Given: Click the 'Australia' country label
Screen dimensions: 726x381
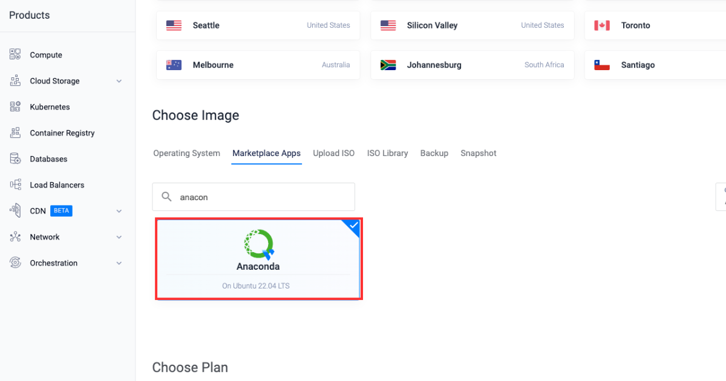Looking at the screenshot, I should click(336, 65).
